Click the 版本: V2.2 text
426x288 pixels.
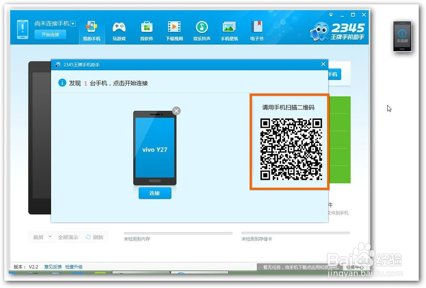26,267
